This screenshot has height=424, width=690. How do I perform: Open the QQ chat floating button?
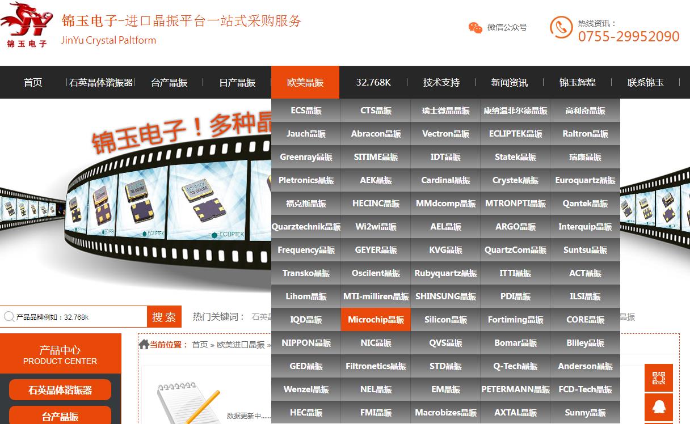pos(659,408)
